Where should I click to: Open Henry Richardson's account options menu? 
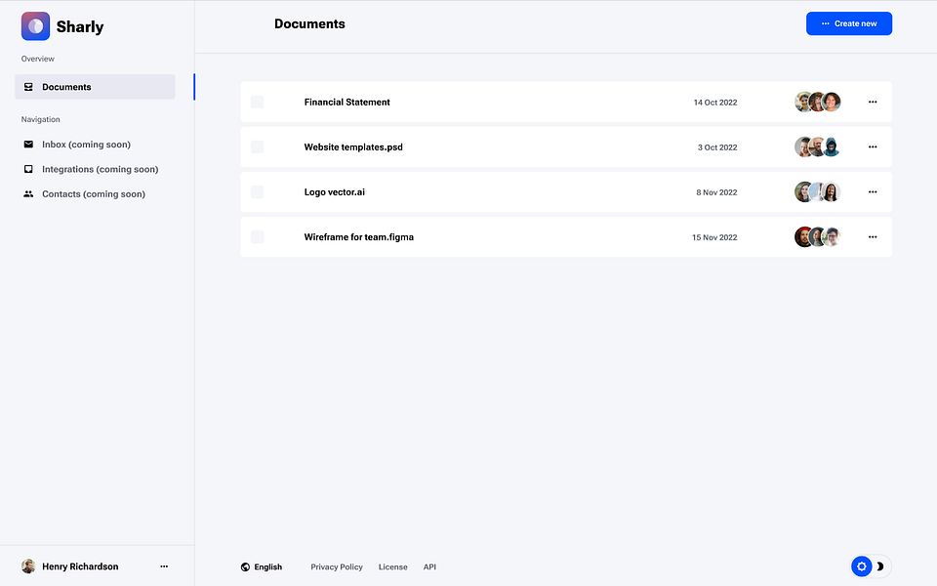(x=164, y=566)
